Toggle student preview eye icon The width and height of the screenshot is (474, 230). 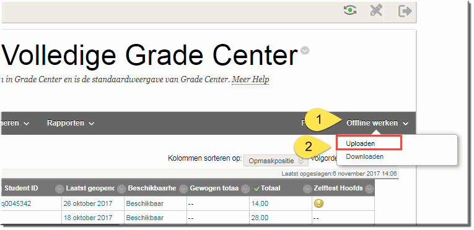[x=349, y=11]
